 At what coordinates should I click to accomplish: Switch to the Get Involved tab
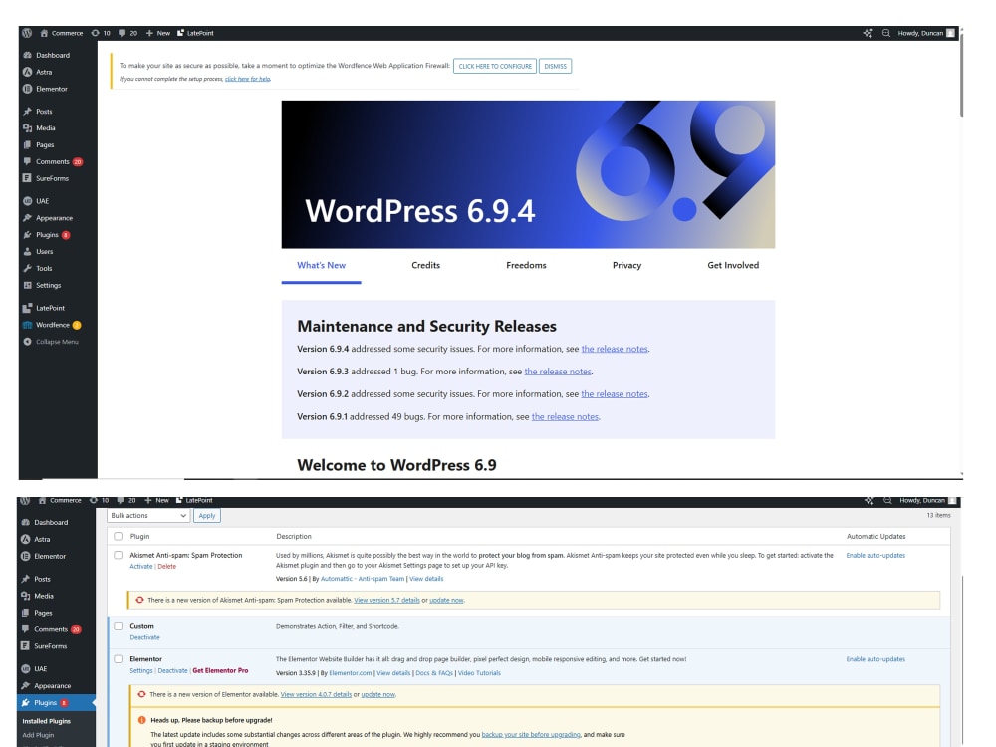[733, 266]
